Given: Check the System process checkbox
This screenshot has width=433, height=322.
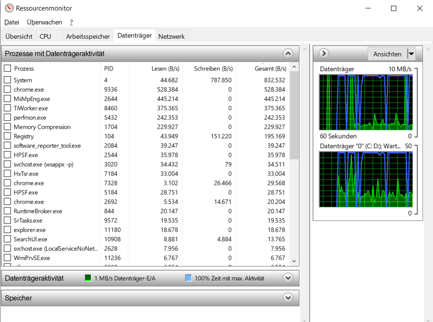Looking at the screenshot, I should pos(8,80).
